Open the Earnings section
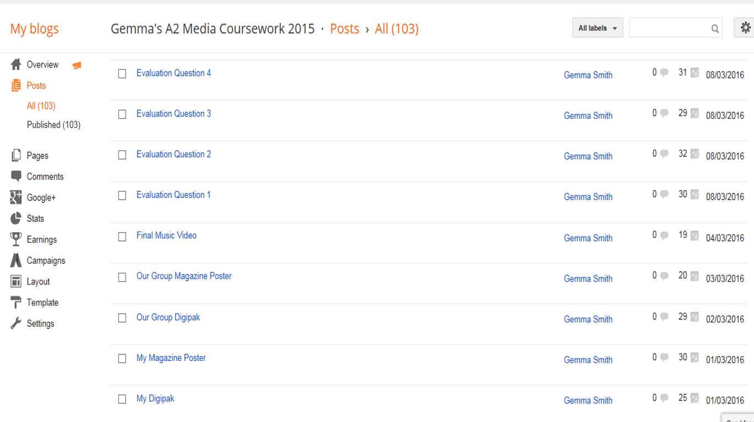This screenshot has width=754, height=422. [x=42, y=239]
